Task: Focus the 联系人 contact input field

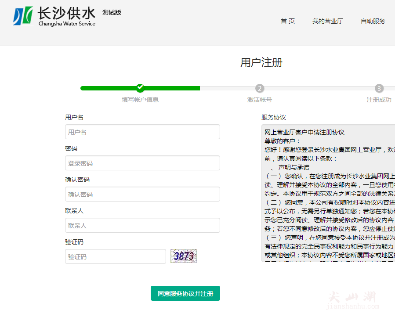Action: click(142, 225)
